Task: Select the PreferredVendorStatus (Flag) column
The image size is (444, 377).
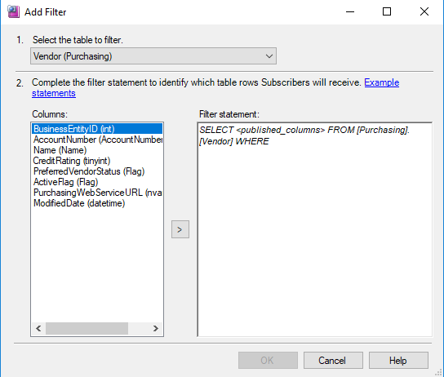Action: 97,171
